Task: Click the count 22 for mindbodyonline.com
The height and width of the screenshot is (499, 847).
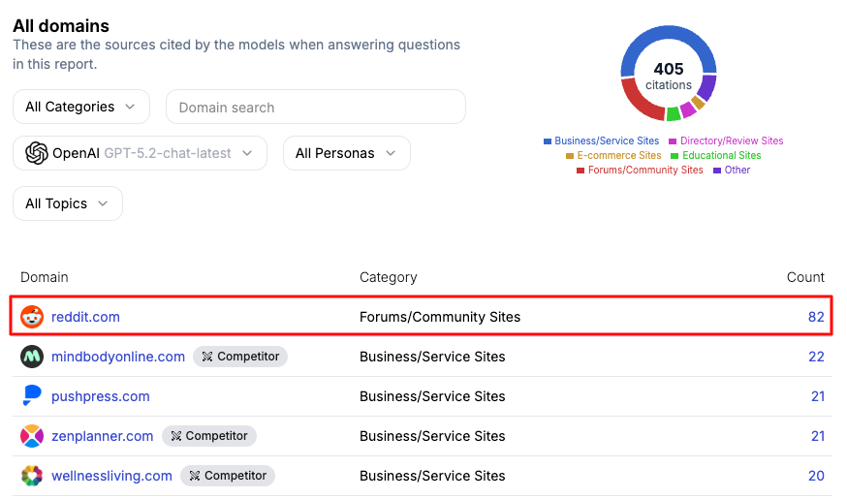Action: point(816,357)
